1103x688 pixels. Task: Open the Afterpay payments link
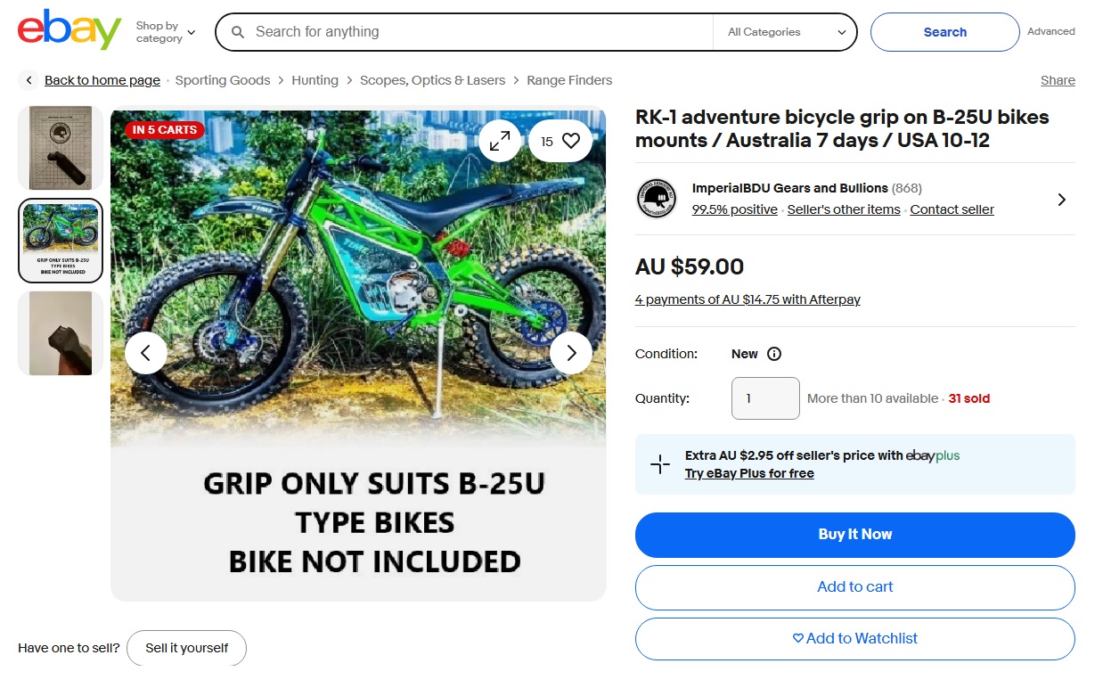pyautogui.click(x=748, y=299)
